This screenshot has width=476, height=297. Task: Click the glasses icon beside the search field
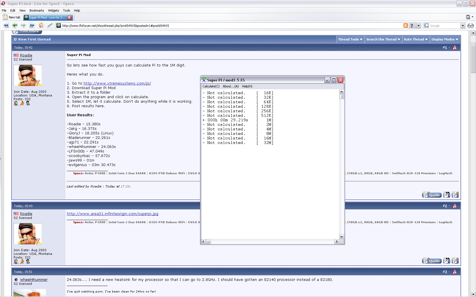(471, 26)
